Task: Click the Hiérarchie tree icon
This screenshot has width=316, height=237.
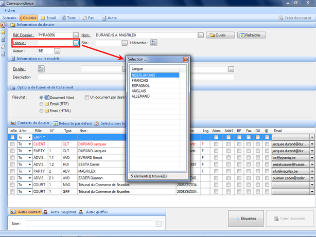Action: click(x=153, y=43)
